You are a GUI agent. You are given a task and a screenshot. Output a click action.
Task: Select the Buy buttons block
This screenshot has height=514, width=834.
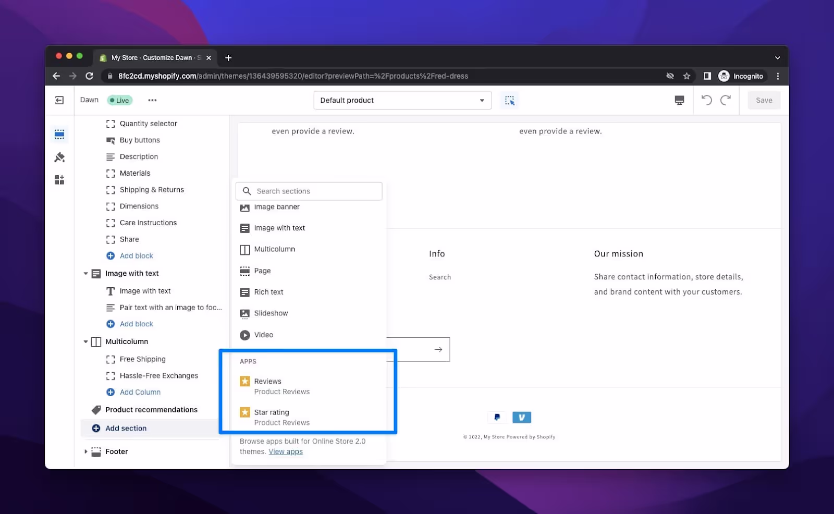pyautogui.click(x=140, y=140)
